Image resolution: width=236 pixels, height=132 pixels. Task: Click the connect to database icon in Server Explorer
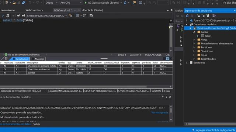tap(198, 16)
